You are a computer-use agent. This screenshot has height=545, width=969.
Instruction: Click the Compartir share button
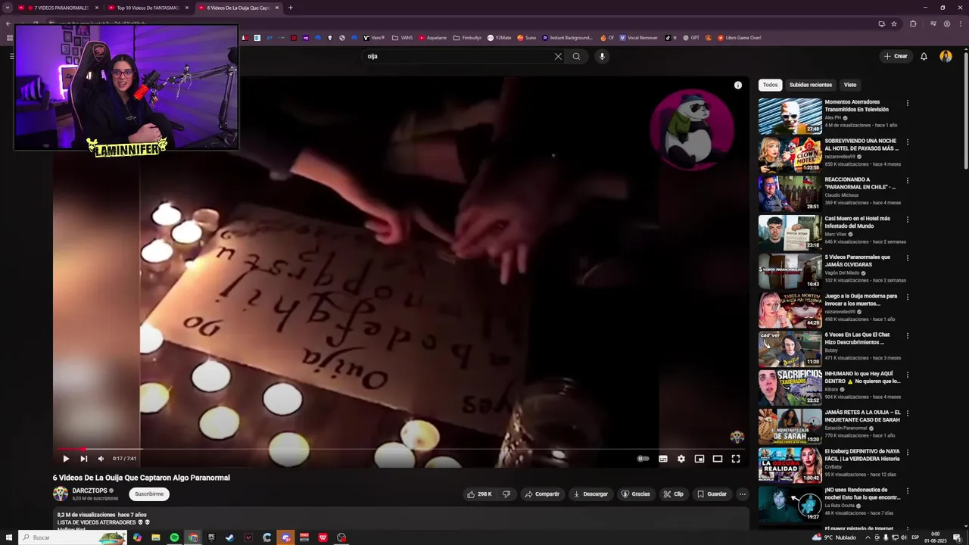pyautogui.click(x=542, y=494)
